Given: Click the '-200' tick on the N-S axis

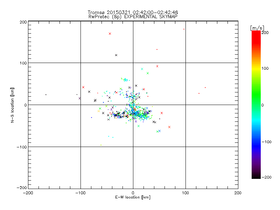Looking at the screenshot, I should click(x=22, y=188).
